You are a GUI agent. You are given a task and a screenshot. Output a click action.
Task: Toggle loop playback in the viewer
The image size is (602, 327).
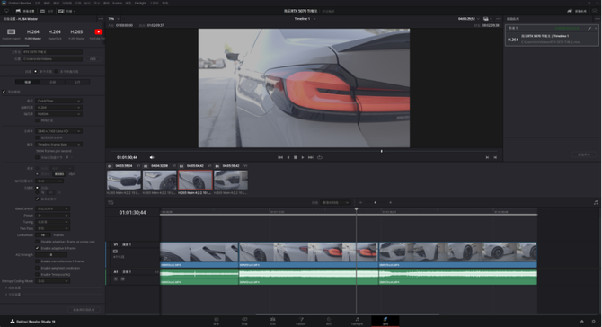[x=320, y=157]
